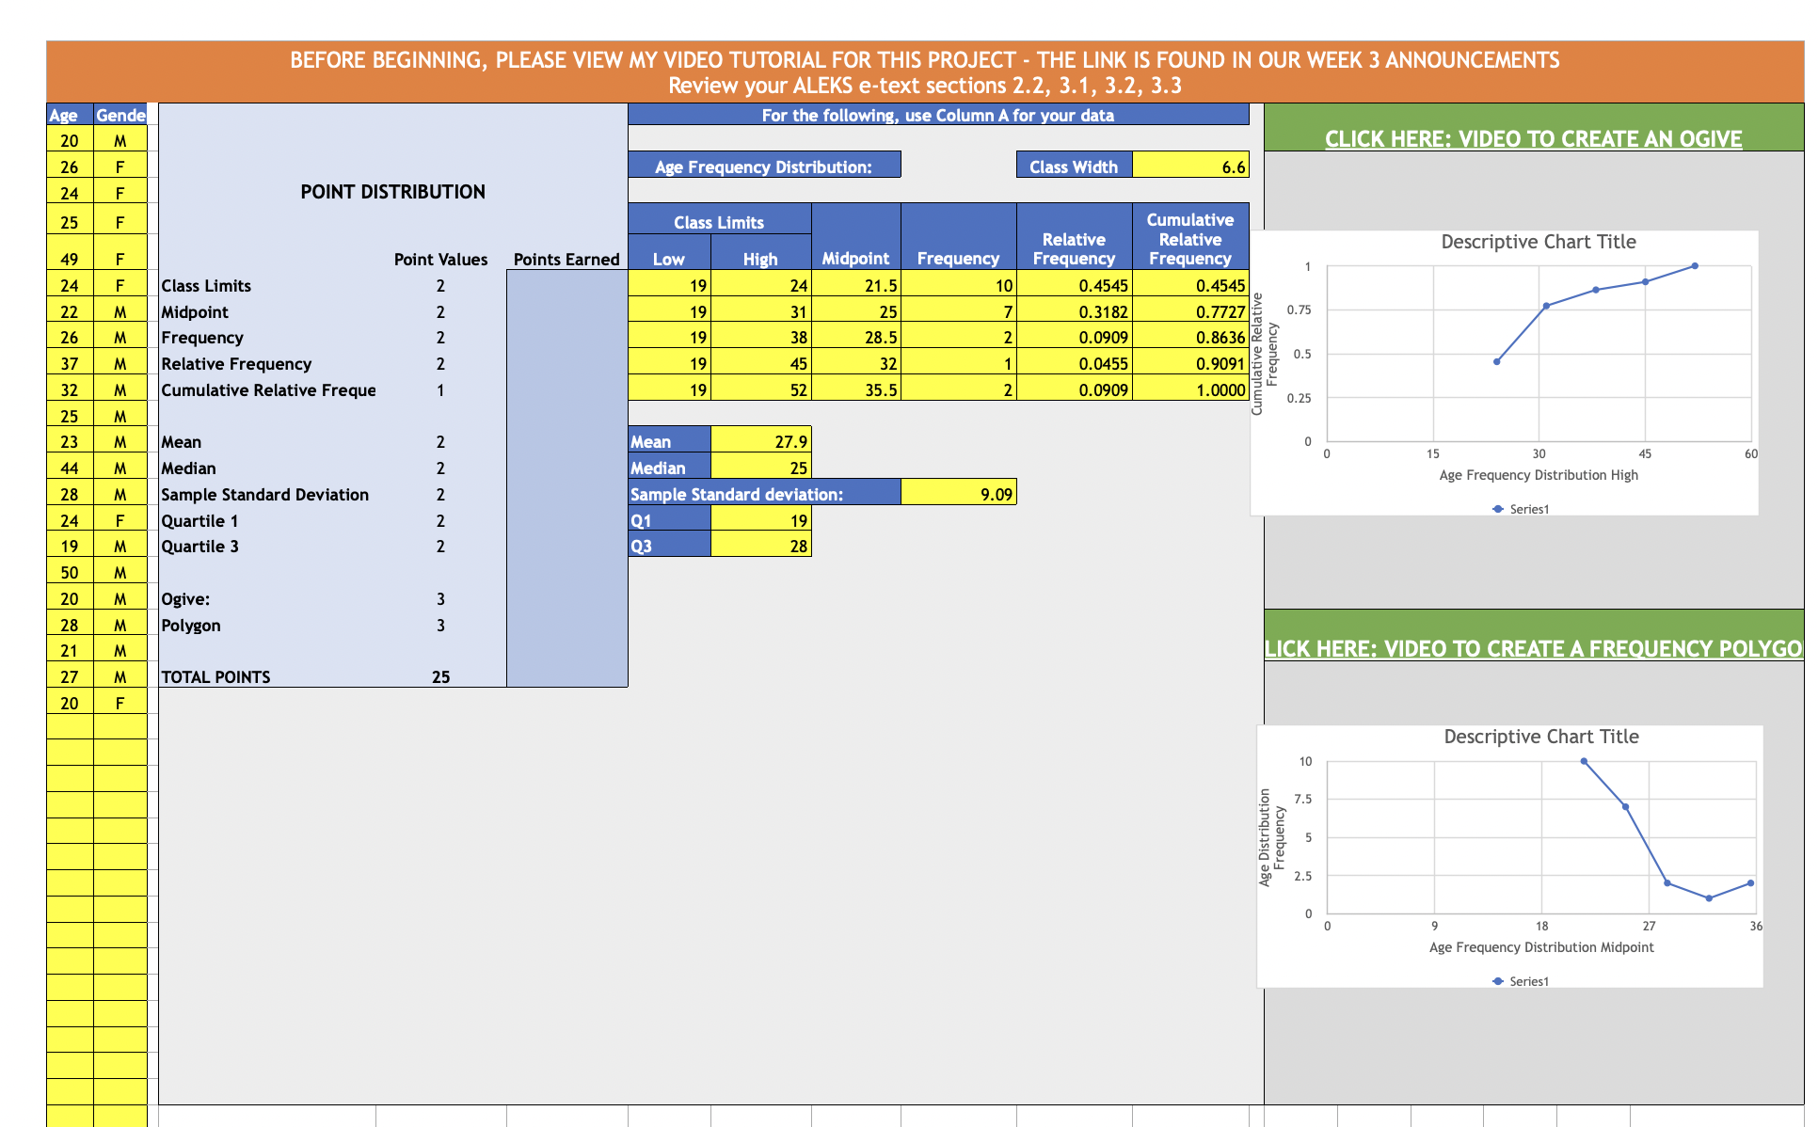Open the frequency polygon video link
The image size is (1818, 1127).
[x=1533, y=648]
